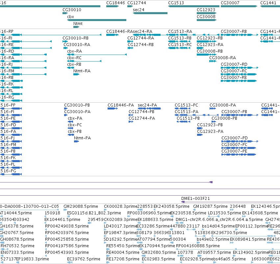Click EST RE55450.5prime
Screen dimensions: 280x264
122,246
